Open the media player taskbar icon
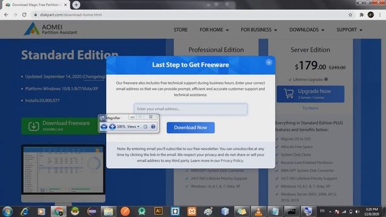 click(42, 212)
